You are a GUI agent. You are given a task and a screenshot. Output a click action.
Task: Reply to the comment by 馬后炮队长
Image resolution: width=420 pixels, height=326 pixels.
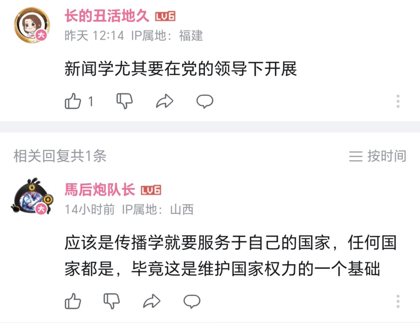192,301
